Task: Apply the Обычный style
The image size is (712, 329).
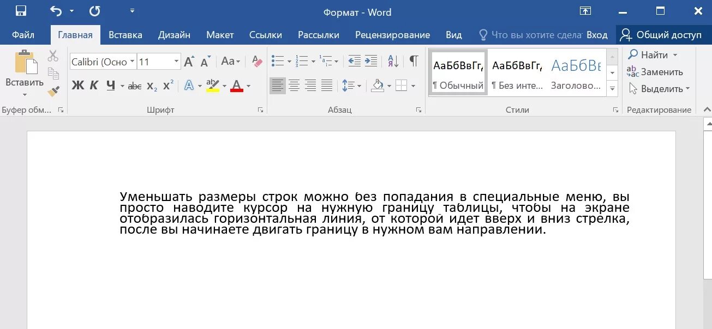Action: [458, 72]
